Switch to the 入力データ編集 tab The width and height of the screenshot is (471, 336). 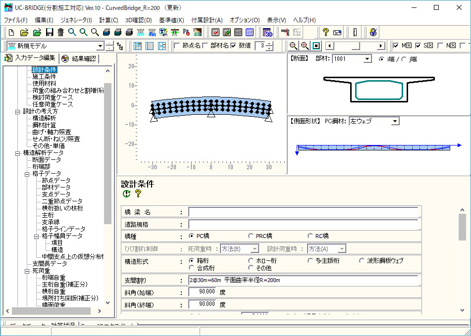(x=30, y=58)
